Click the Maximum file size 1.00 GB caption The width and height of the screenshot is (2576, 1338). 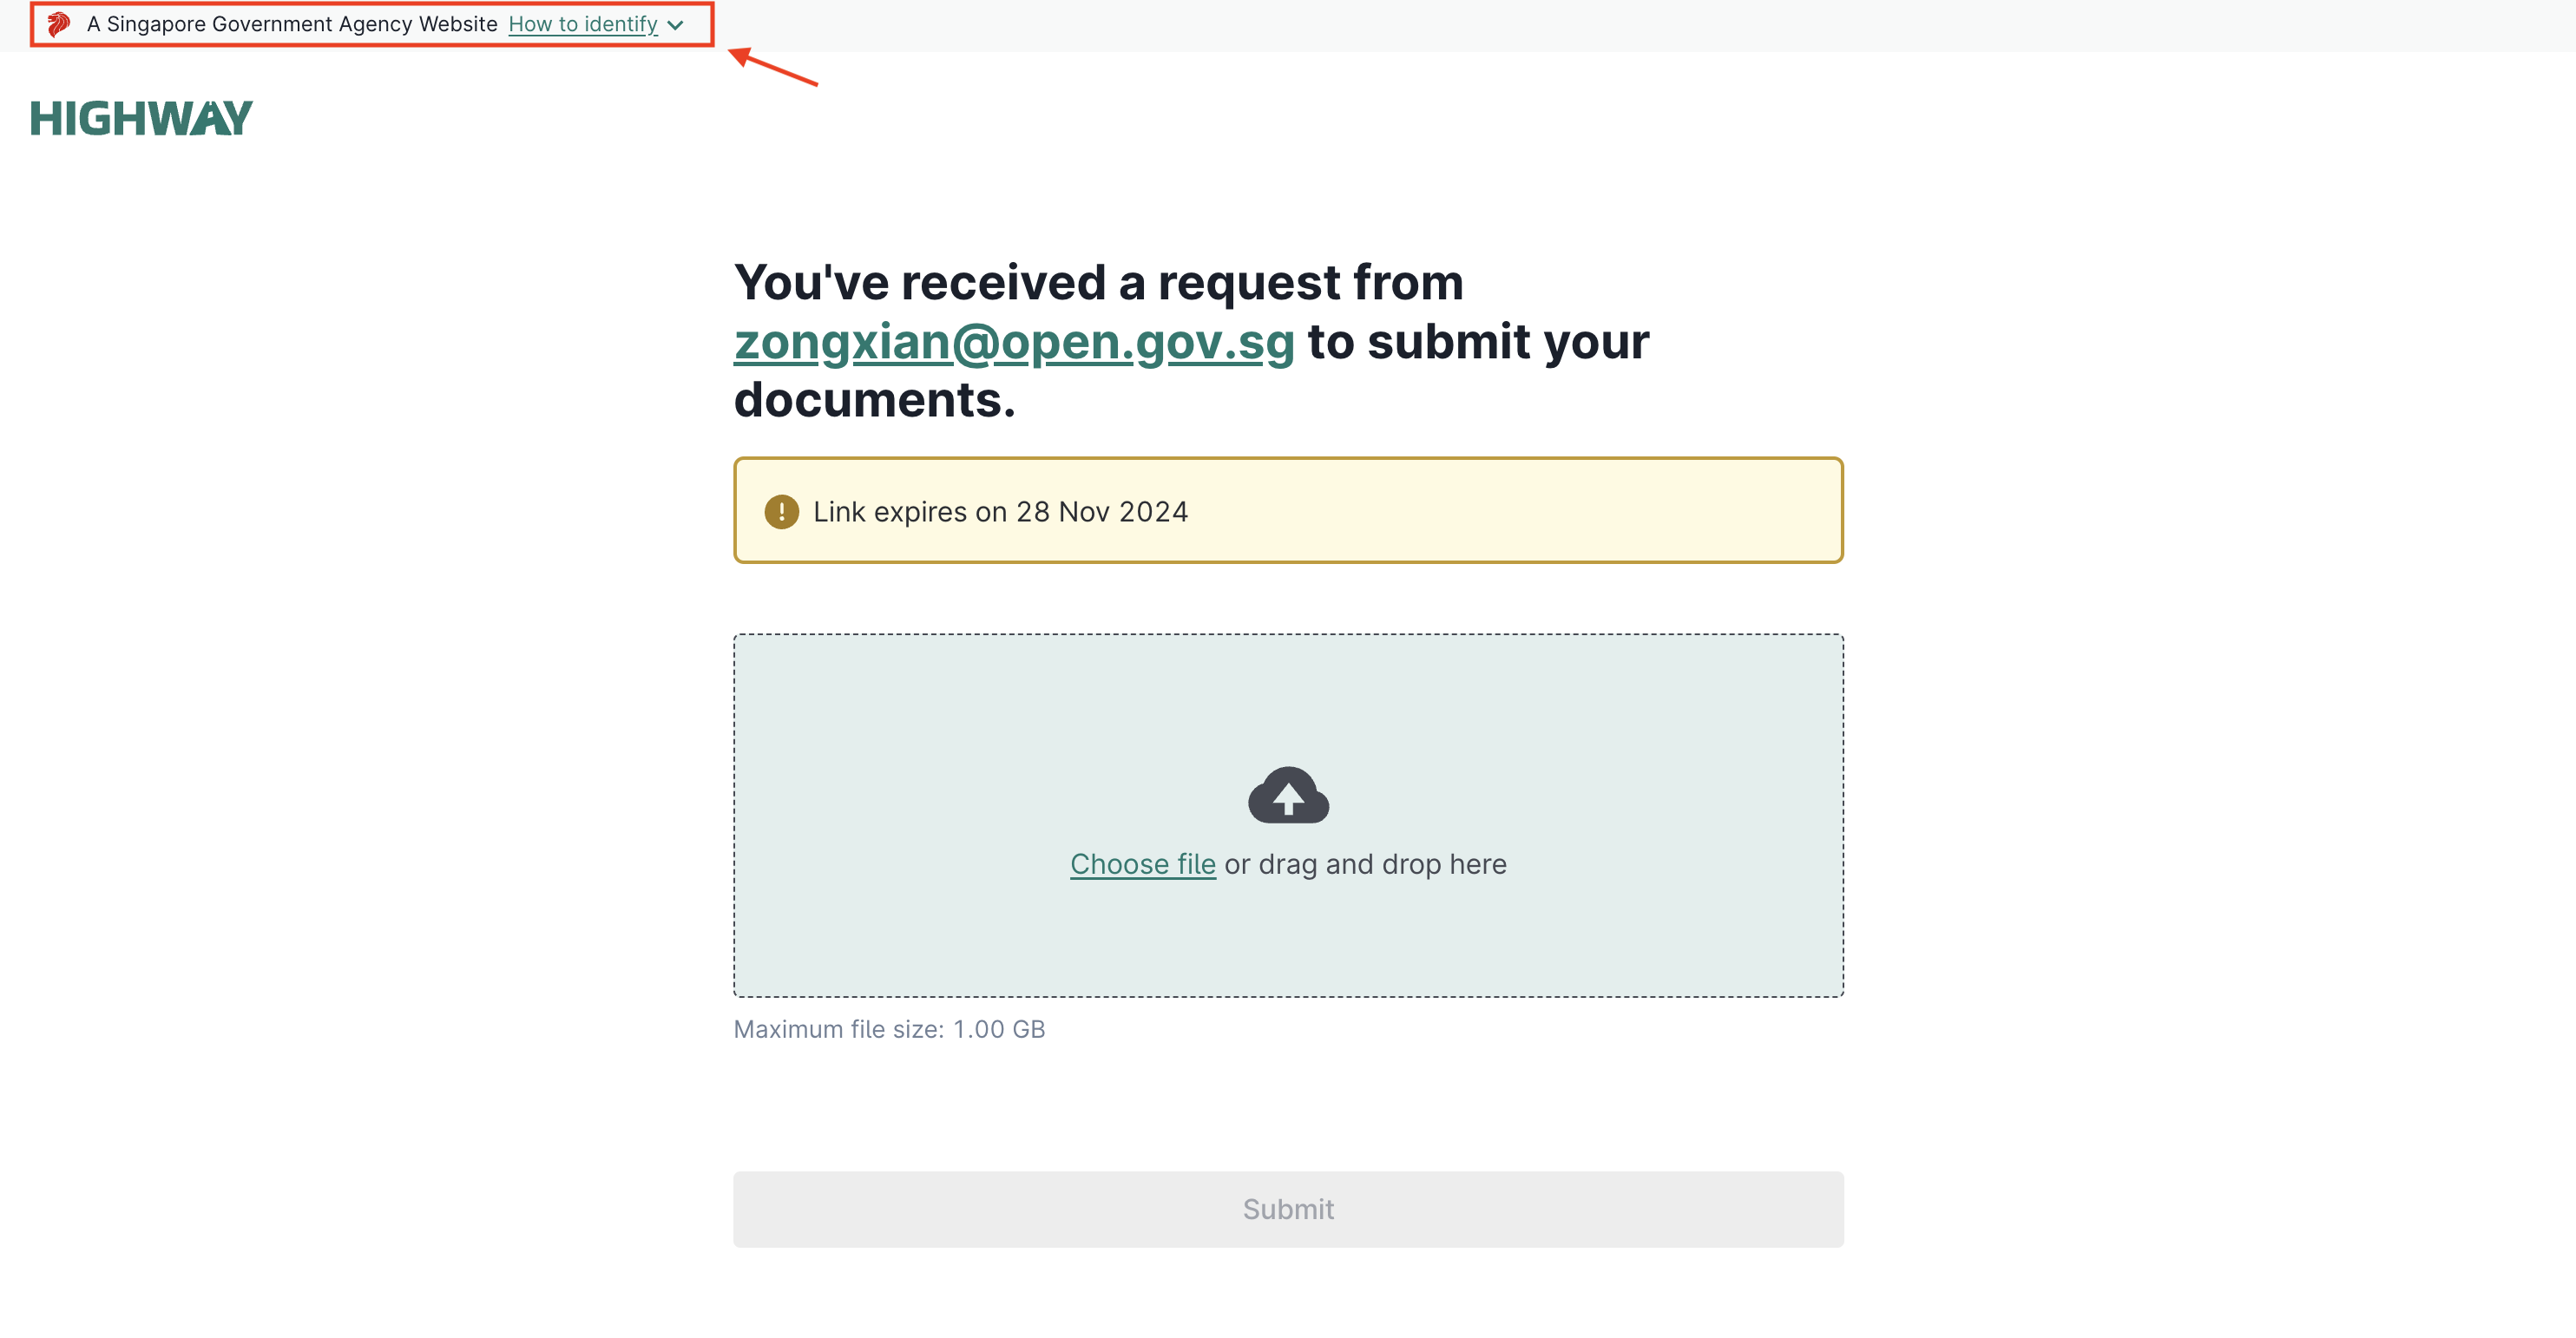click(x=889, y=1029)
